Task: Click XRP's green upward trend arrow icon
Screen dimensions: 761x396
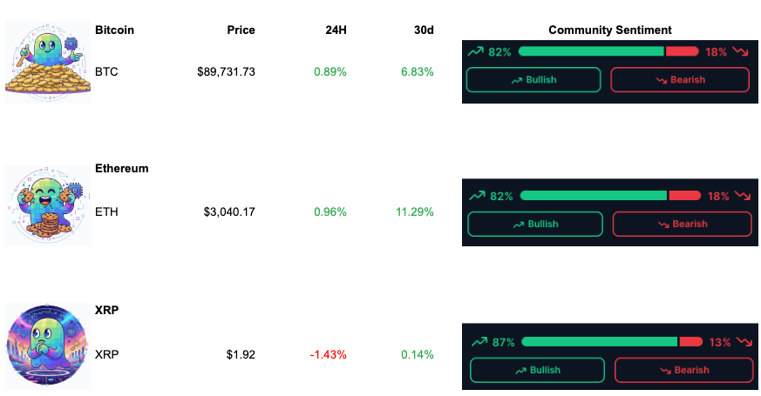Action: click(479, 342)
